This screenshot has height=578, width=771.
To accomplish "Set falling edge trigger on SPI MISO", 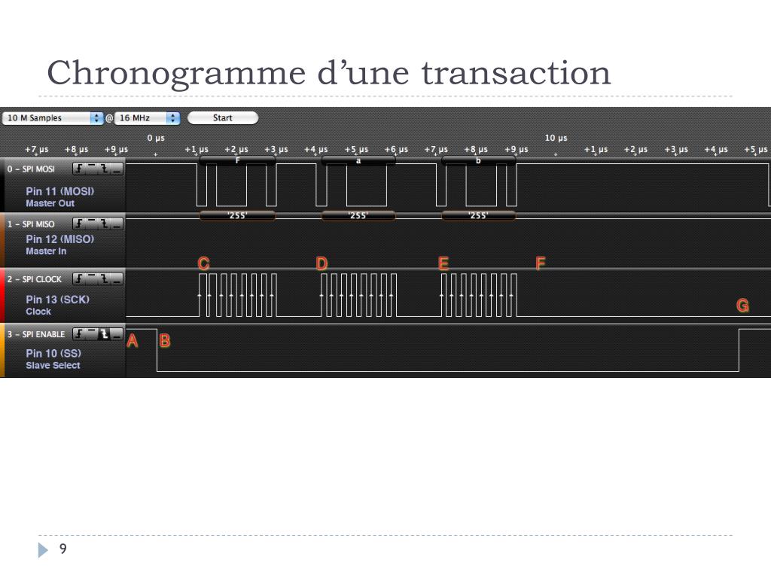I will [x=104, y=224].
